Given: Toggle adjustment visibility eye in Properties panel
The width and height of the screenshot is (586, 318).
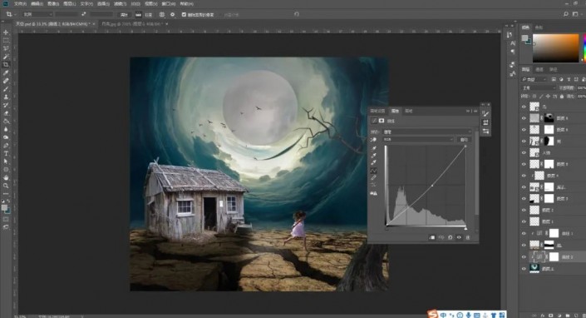Looking at the screenshot, I should click(x=459, y=237).
